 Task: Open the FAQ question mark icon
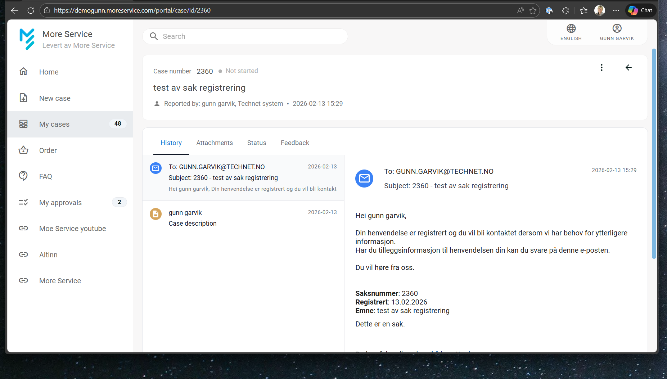click(23, 176)
